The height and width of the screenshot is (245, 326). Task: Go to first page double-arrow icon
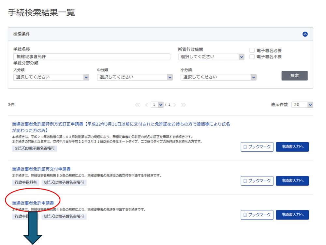pos(138,105)
